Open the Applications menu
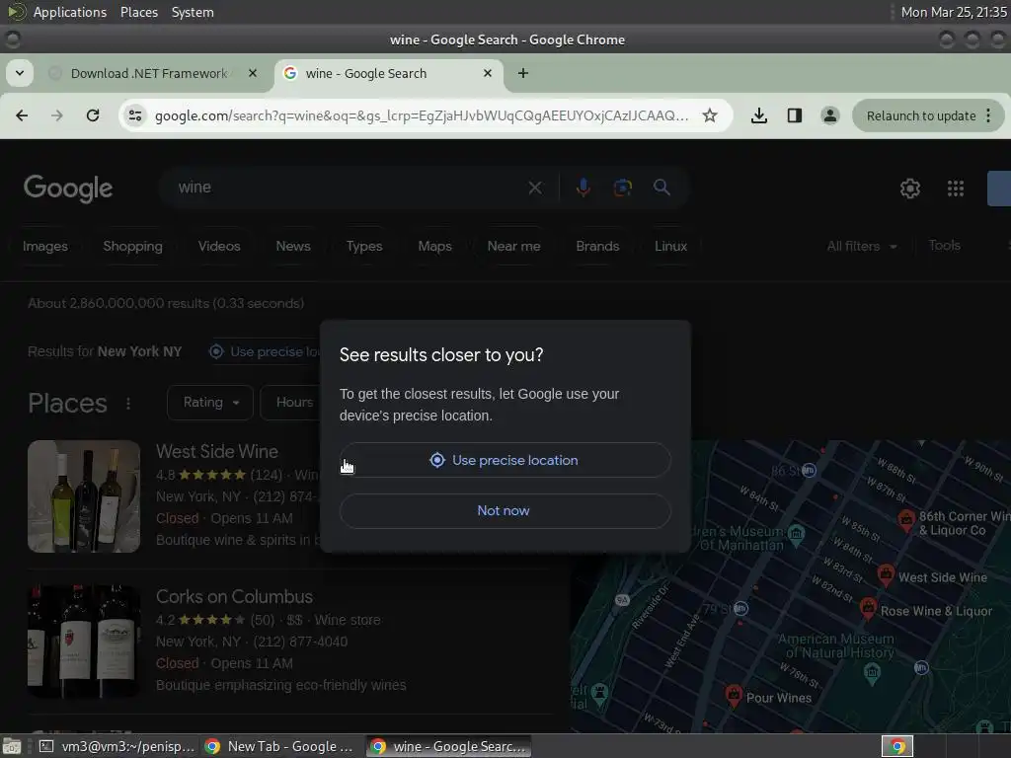Viewport: 1011px width, 758px height. [70, 12]
